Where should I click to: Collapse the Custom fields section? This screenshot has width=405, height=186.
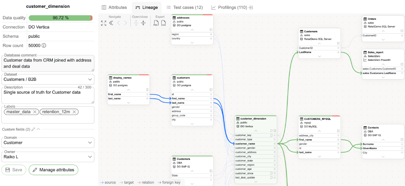(x=38, y=129)
